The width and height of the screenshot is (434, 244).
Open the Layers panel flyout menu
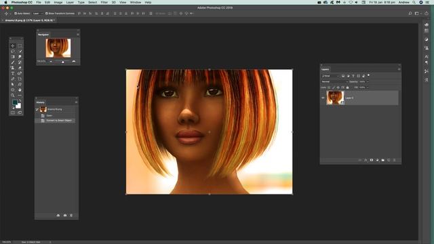click(x=399, y=69)
